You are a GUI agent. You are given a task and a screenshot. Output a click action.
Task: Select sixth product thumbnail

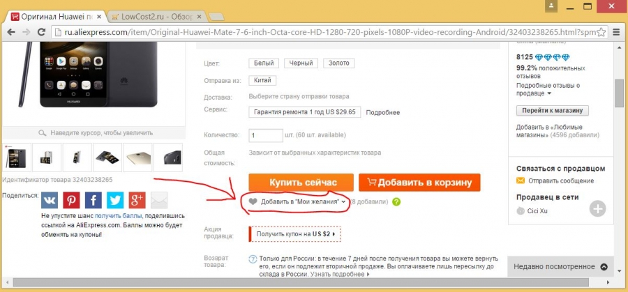pos(167,157)
